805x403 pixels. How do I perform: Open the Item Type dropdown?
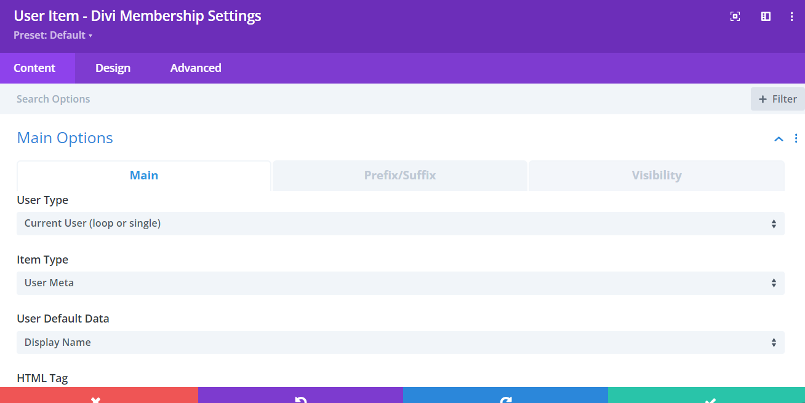click(400, 283)
